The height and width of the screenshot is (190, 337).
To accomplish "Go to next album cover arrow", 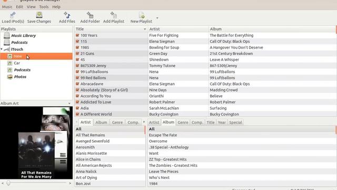I will (70, 183).
